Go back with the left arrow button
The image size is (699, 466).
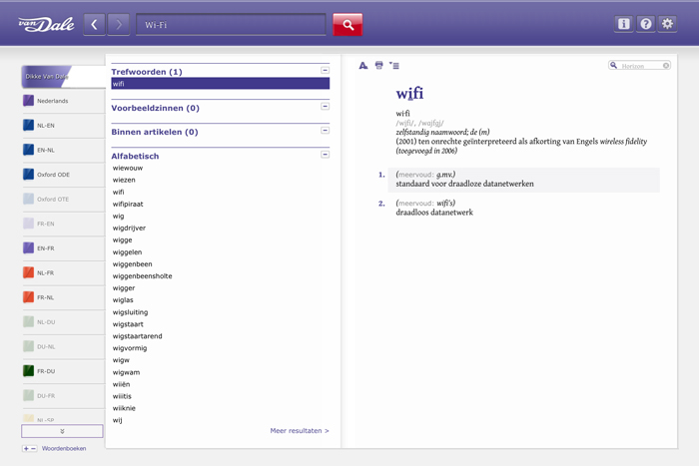[95, 25]
